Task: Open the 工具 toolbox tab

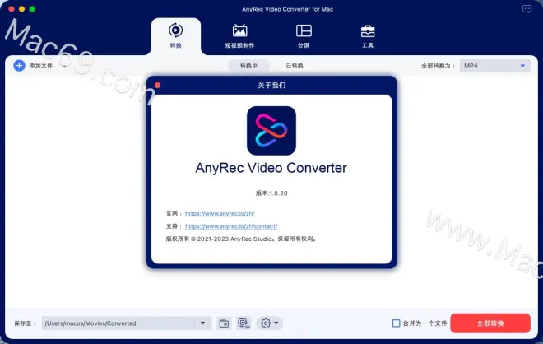Action: pyautogui.click(x=368, y=35)
